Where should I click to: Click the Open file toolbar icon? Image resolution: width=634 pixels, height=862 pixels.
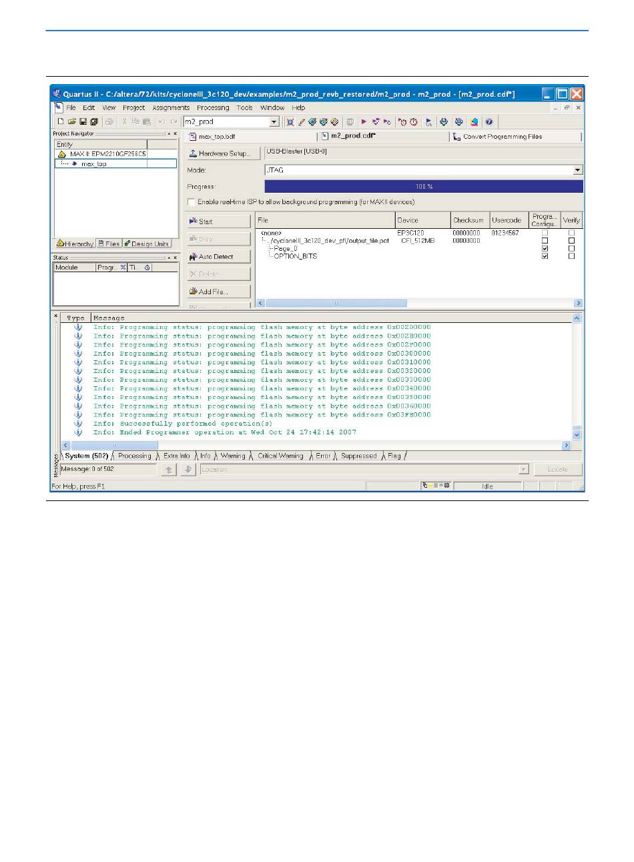[71, 121]
